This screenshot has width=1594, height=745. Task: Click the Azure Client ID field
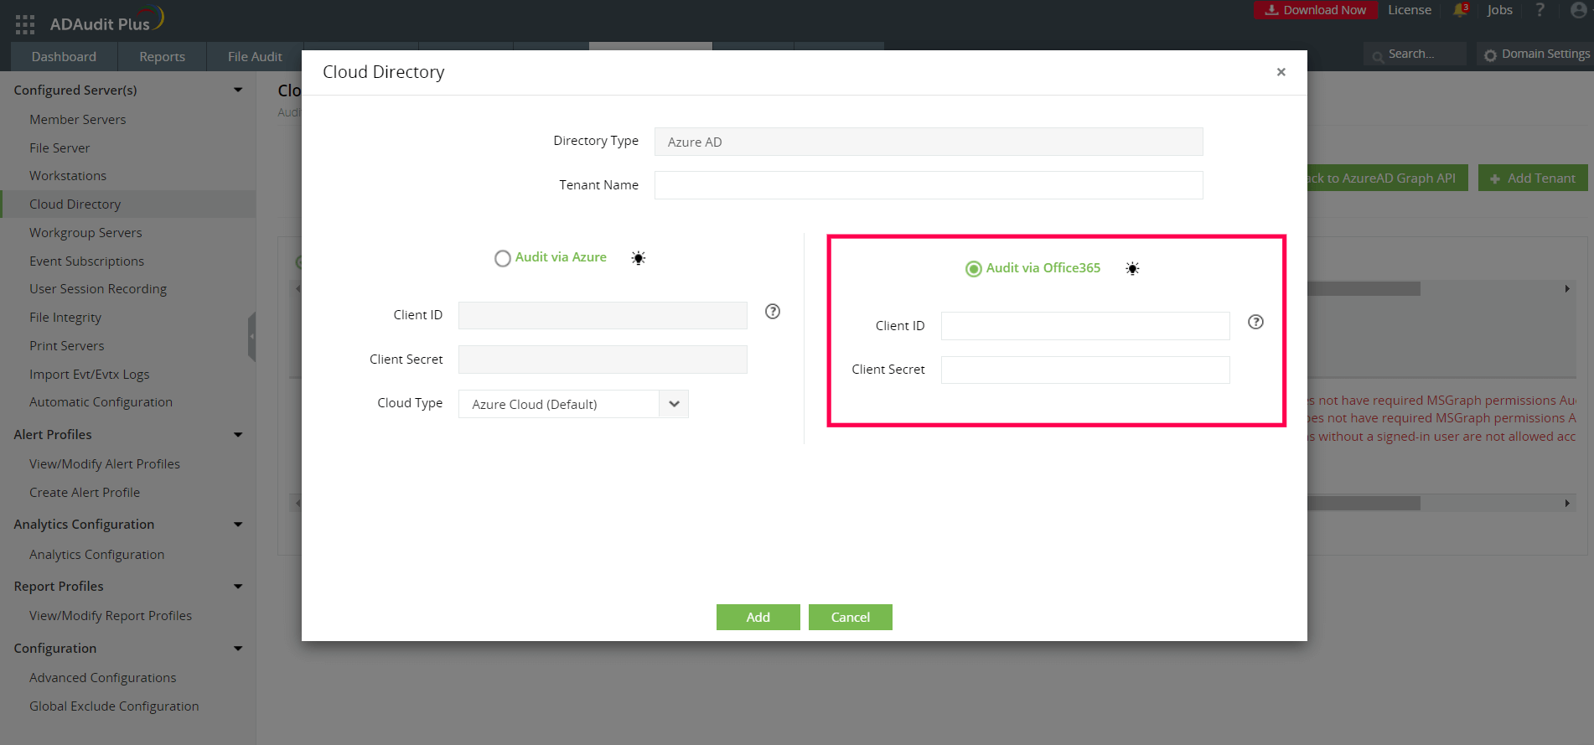(x=603, y=315)
